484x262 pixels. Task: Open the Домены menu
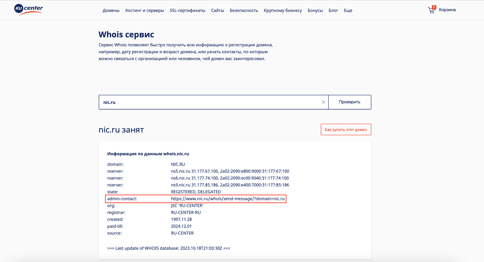pyautogui.click(x=111, y=10)
